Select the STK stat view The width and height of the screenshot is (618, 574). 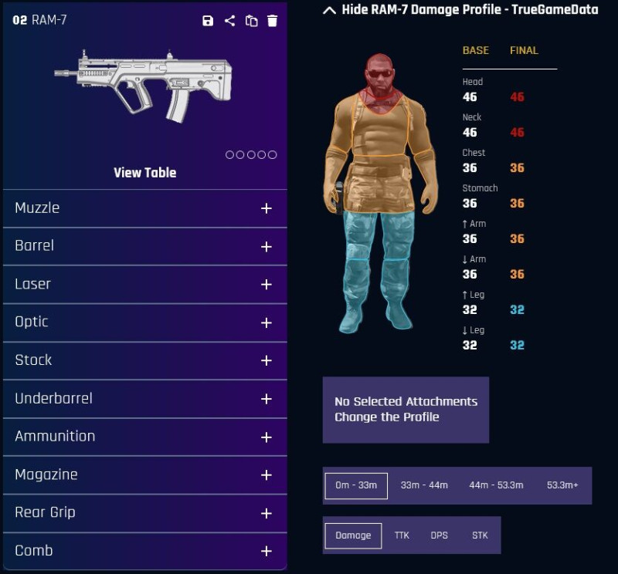[480, 535]
